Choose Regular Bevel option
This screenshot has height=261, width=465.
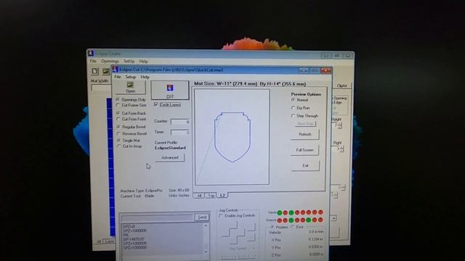(x=131, y=127)
